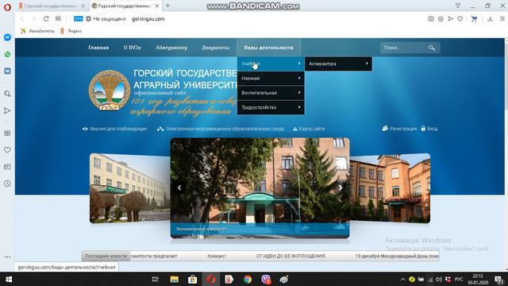The image size is (508, 286).
Task: Expand Научная submenu entry
Action: (271, 78)
